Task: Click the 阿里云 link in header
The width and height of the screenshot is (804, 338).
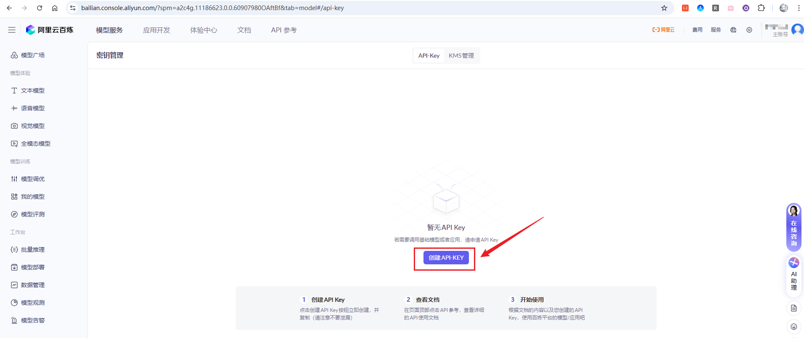Action: [x=663, y=30]
